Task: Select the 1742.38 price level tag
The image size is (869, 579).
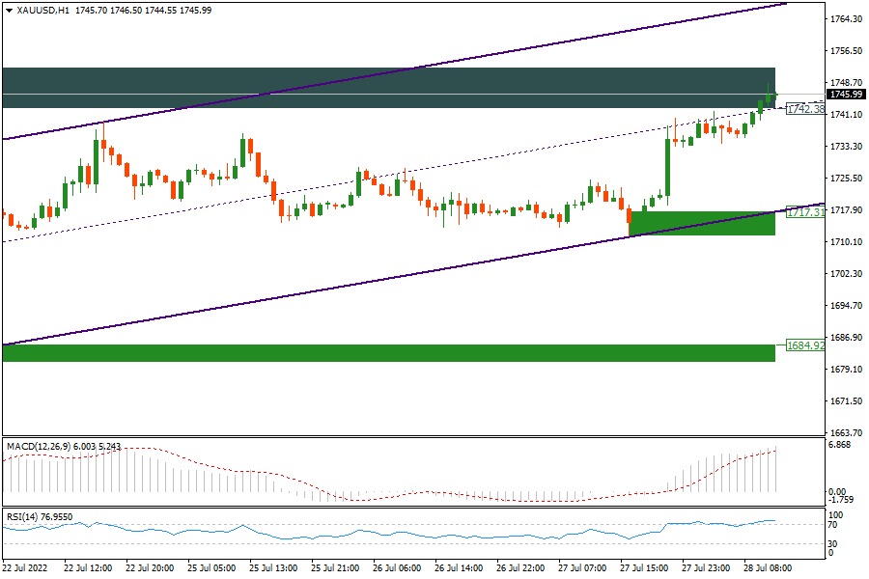Action: pos(805,109)
